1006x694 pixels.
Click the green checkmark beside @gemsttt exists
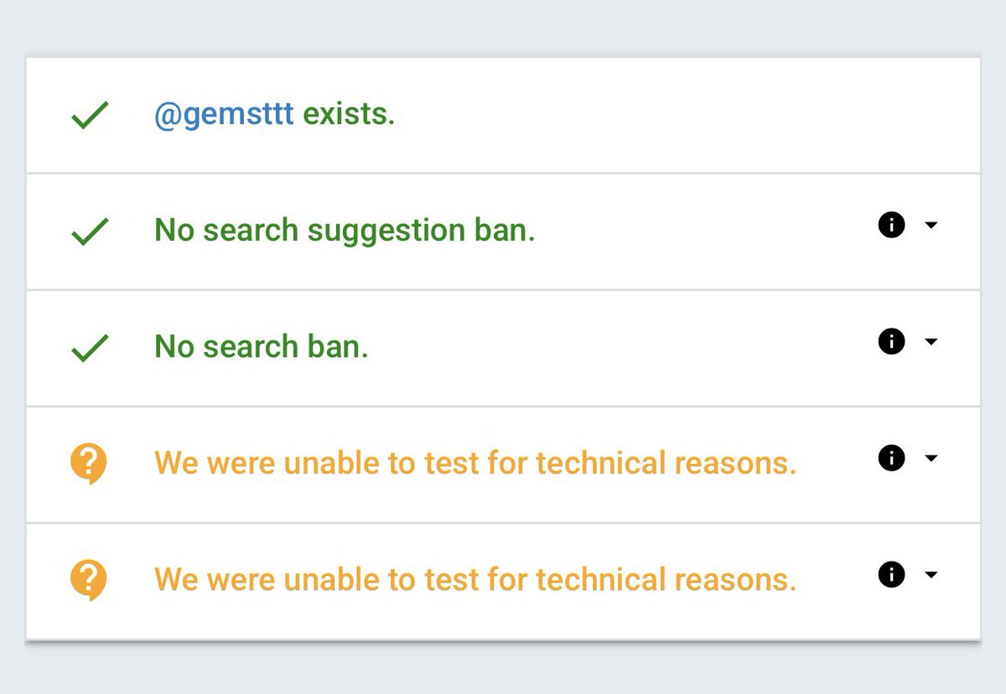click(x=90, y=116)
